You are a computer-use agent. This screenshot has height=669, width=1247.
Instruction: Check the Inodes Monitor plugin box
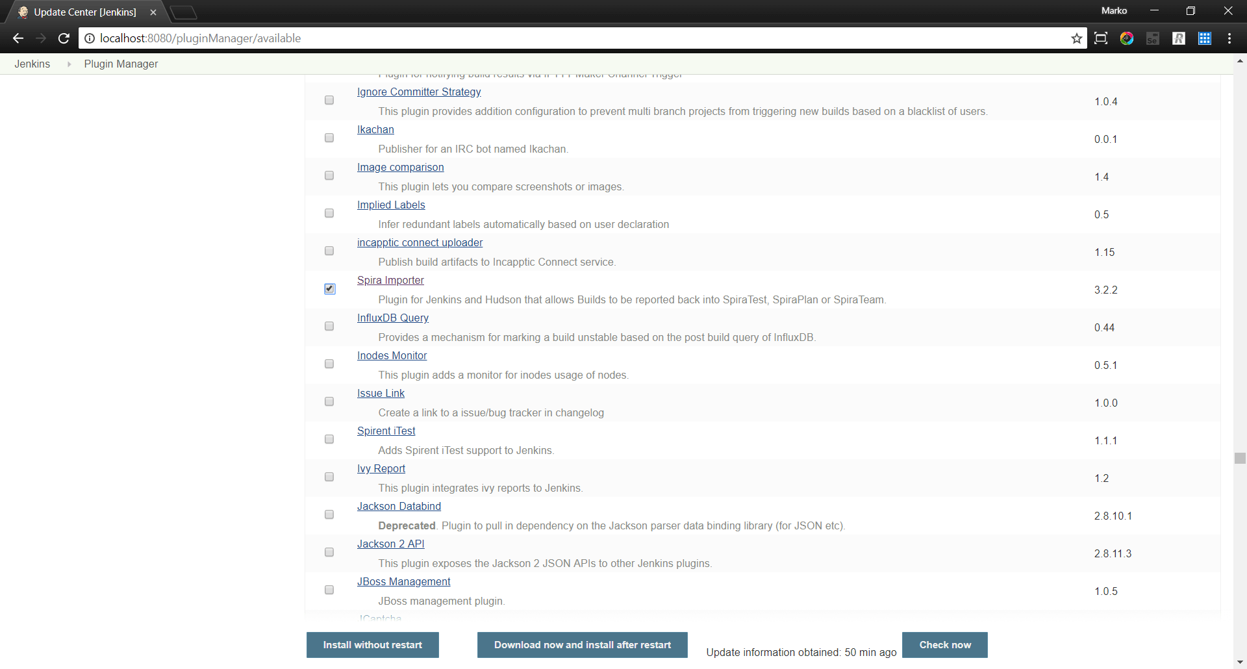pos(329,364)
